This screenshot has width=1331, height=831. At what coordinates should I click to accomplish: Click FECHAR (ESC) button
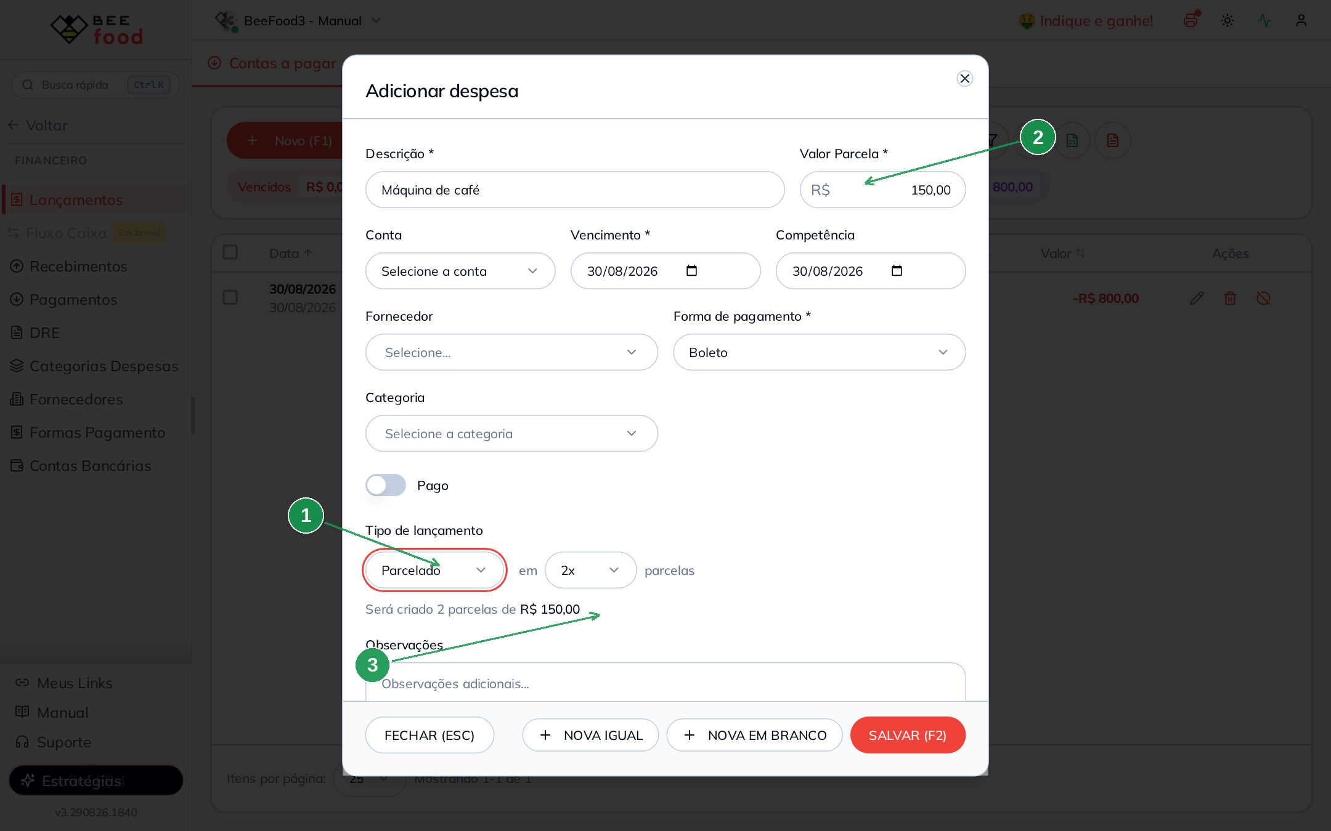coord(429,735)
